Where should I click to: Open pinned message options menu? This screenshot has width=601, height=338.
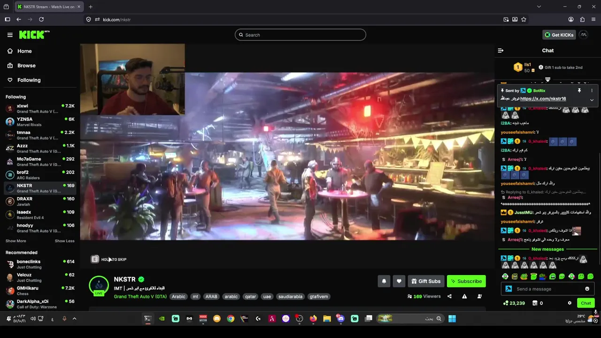pos(592,91)
